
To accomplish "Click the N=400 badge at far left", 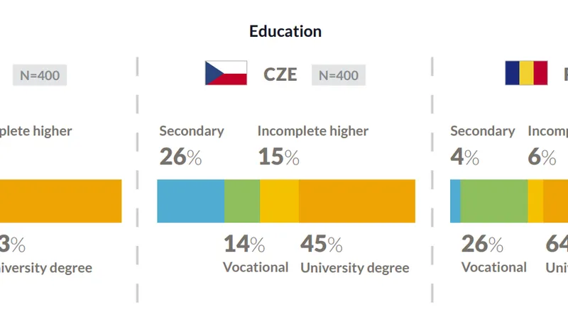I will point(40,75).
